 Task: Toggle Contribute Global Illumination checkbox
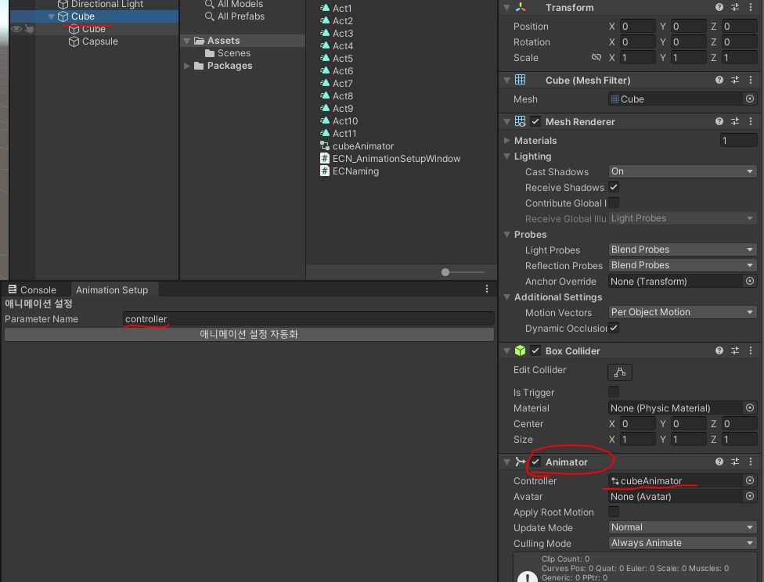614,203
